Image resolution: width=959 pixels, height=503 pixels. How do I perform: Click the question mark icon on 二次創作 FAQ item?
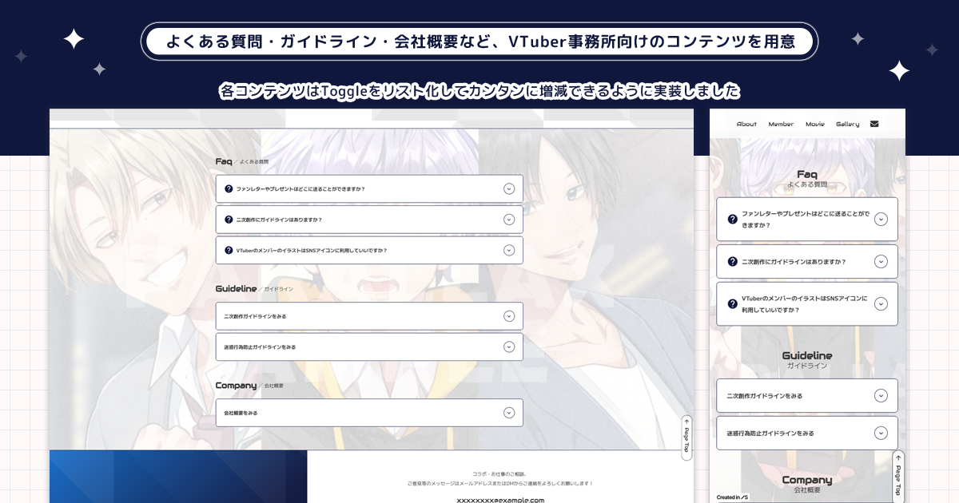(227, 220)
